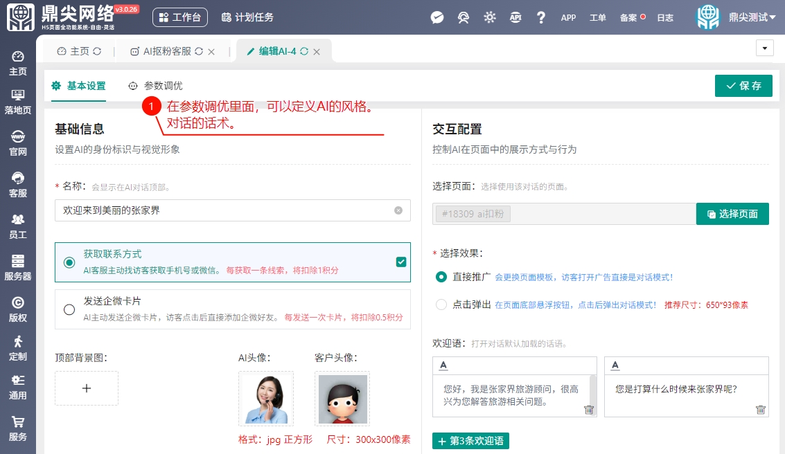Click the 选择页面 button
785x454 pixels.
[x=732, y=214]
